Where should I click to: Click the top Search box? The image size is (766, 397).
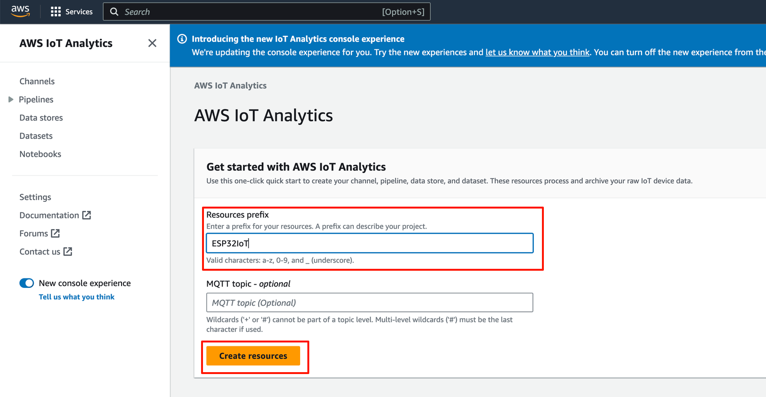click(x=267, y=11)
